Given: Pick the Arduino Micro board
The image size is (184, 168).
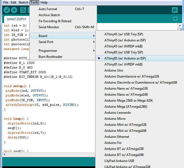Looking at the screenshot, I should [x=140, y=119].
